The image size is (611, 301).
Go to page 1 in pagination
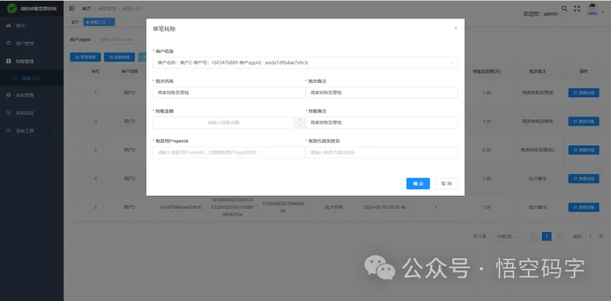pos(547,236)
